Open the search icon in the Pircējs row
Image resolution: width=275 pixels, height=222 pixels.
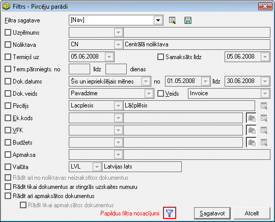tap(264, 106)
